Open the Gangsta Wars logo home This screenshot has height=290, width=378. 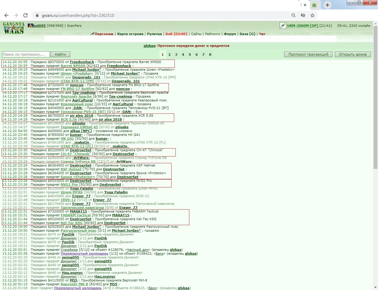coord(14,28)
